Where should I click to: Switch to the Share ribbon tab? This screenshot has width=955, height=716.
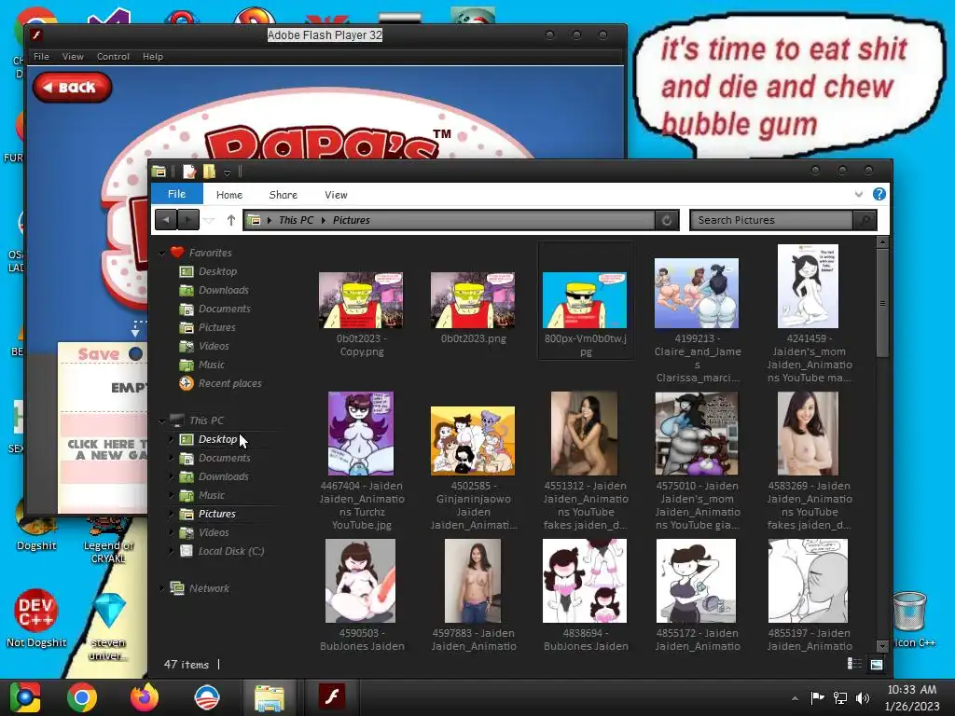click(284, 195)
